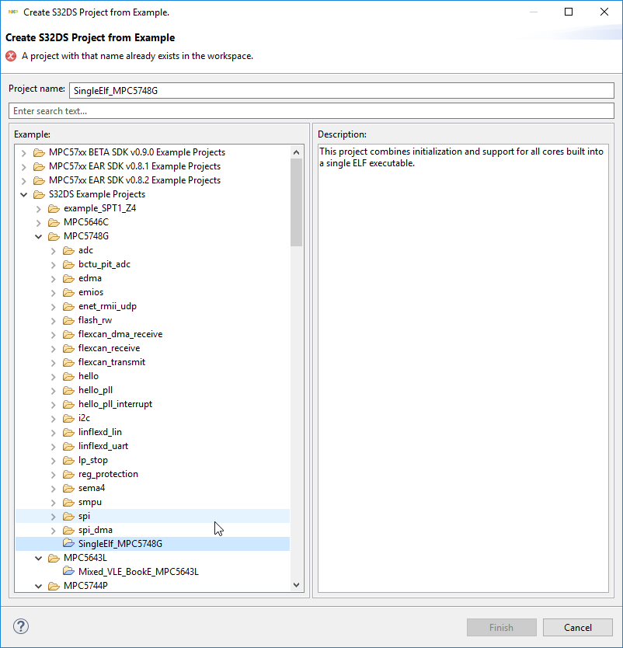The height and width of the screenshot is (648, 623).
Task: Click the tree scroll up arrow
Action: coord(296,152)
